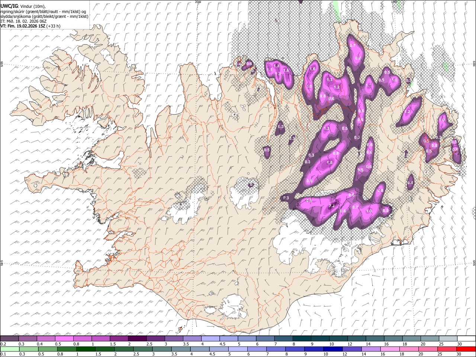Viewport: 476px width, 357px height.
Task: Click the bright pink swatch in the snow legend
Action: 64,338
